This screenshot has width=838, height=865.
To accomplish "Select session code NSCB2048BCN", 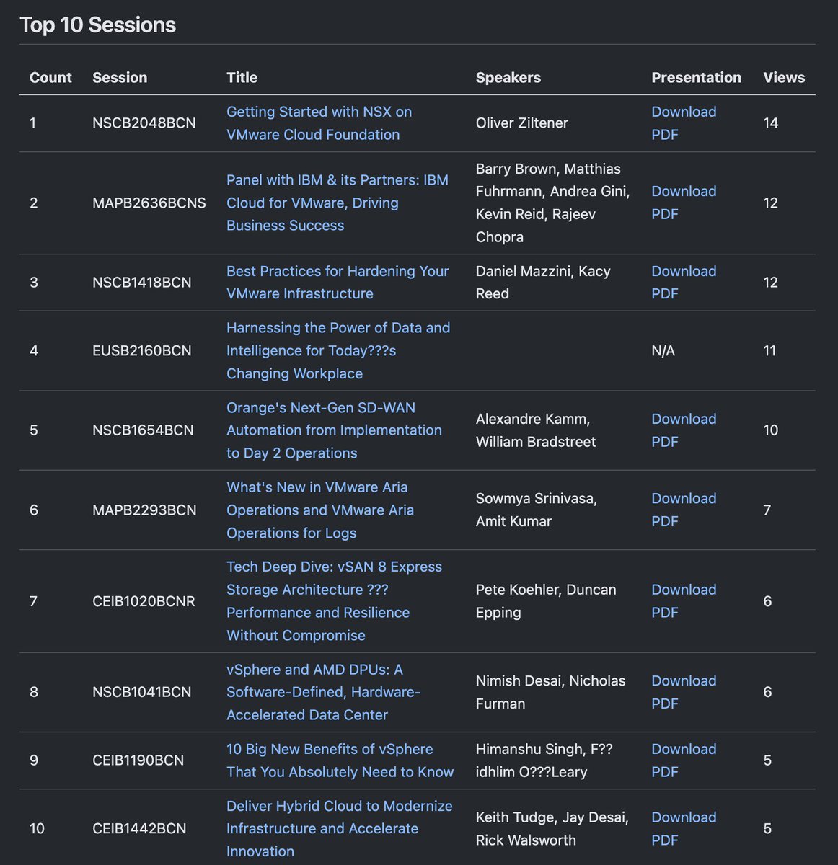I will [144, 123].
